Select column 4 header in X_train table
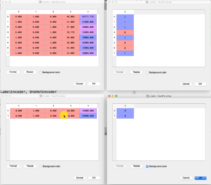 (88, 12)
